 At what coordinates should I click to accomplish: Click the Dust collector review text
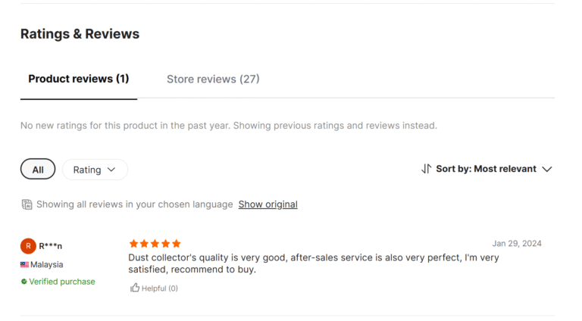[x=314, y=263]
